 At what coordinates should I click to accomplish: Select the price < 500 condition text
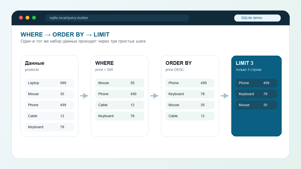click(x=104, y=70)
